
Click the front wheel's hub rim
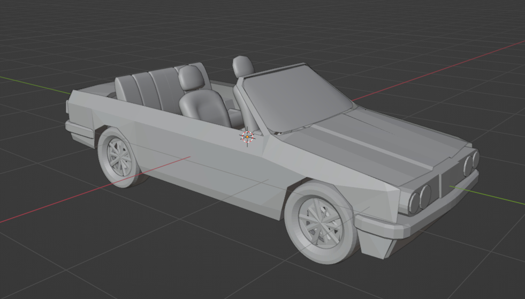click(321, 222)
